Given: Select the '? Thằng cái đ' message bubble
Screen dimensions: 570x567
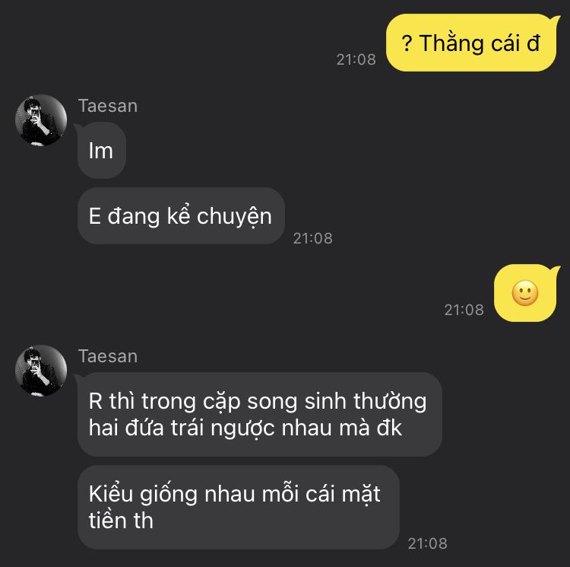Looking at the screenshot, I should 471,43.
